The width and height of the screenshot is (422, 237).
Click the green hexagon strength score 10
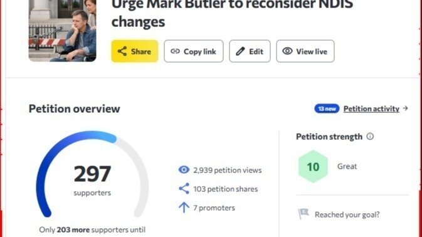[x=313, y=167]
